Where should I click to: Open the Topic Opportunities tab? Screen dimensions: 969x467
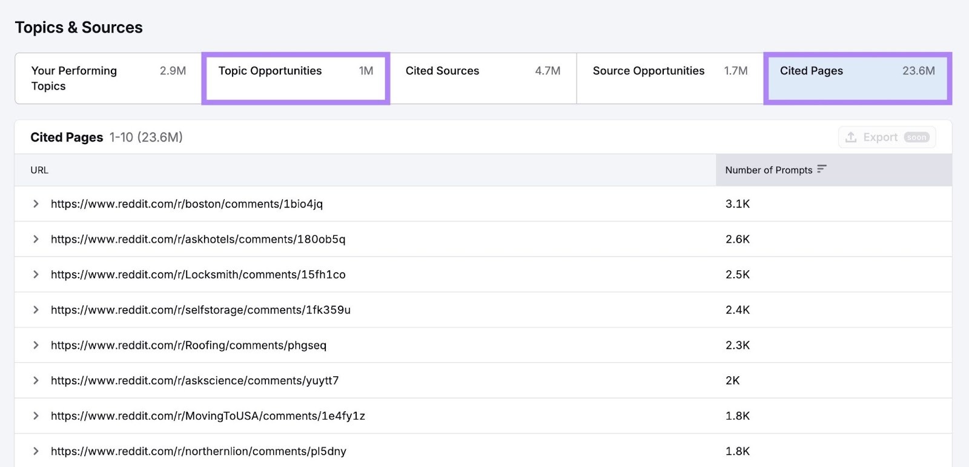click(x=296, y=79)
